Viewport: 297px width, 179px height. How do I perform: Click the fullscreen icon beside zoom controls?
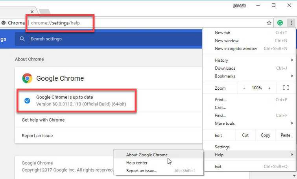coord(286,88)
